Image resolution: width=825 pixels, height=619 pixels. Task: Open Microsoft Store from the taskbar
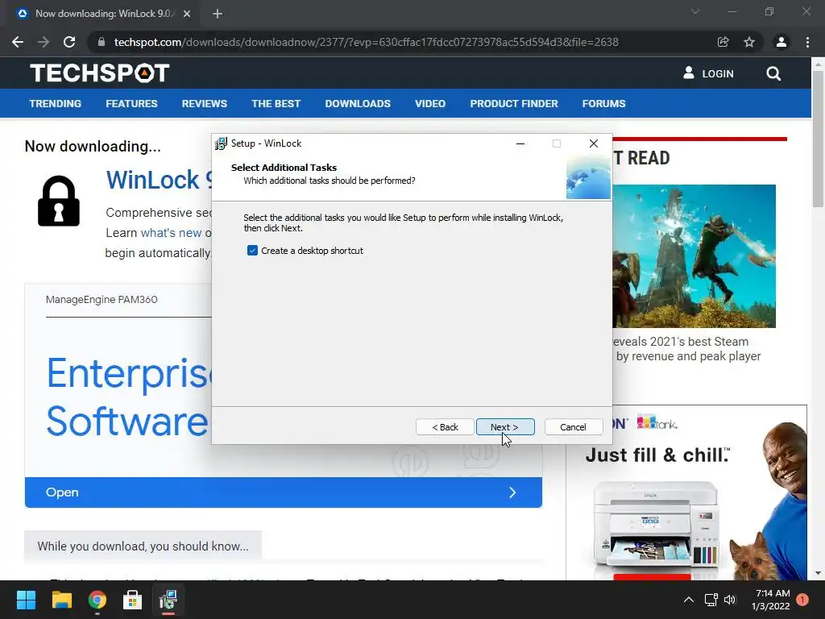coord(133,600)
